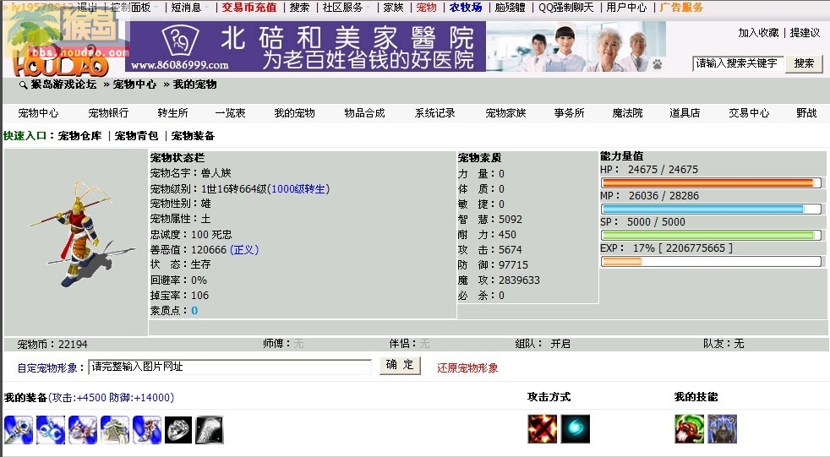Click 还原宠物形象 to restore pet image
Screen dimensions: 830x457
(x=467, y=368)
